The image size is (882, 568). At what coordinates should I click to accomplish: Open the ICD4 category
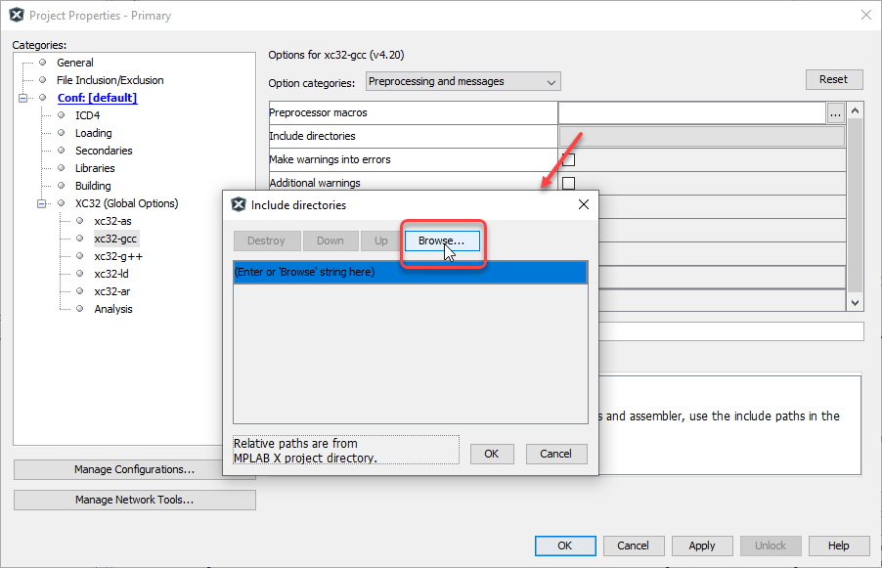point(87,115)
